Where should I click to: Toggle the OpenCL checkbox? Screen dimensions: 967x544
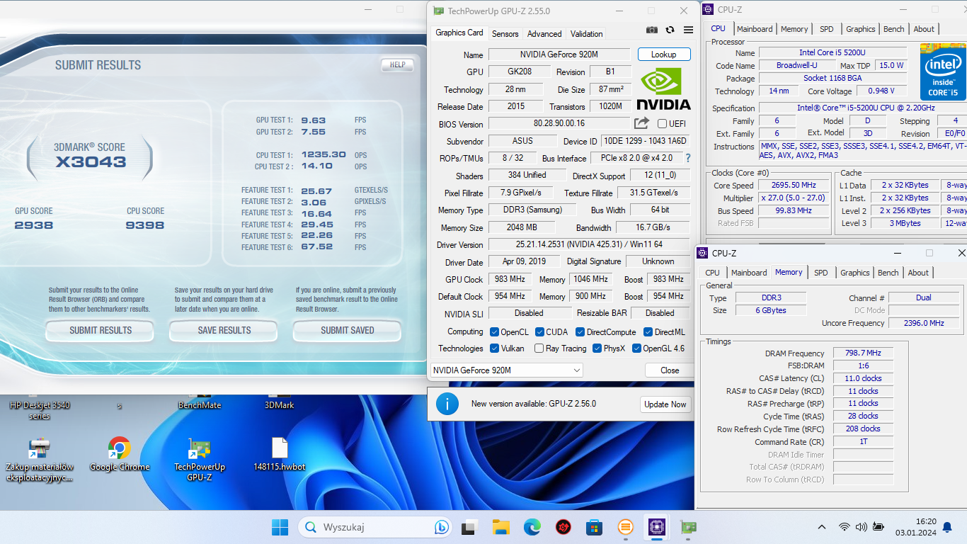495,331
